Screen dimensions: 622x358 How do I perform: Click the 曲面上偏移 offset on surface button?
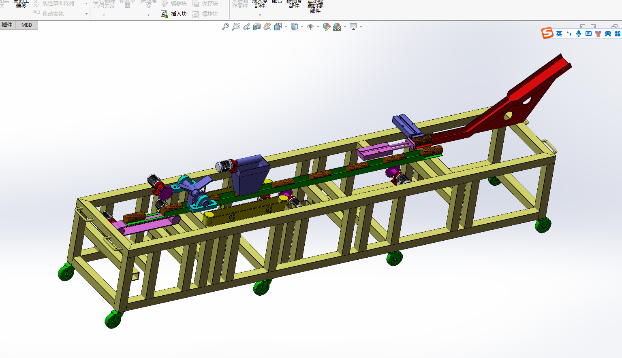point(21,4)
